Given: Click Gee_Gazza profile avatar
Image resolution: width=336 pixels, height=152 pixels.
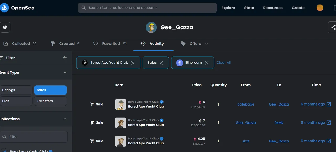Looking at the screenshot, I should (151, 27).
